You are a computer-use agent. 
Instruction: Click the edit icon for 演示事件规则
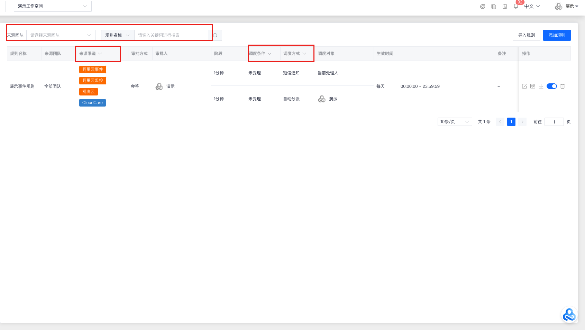point(524,86)
